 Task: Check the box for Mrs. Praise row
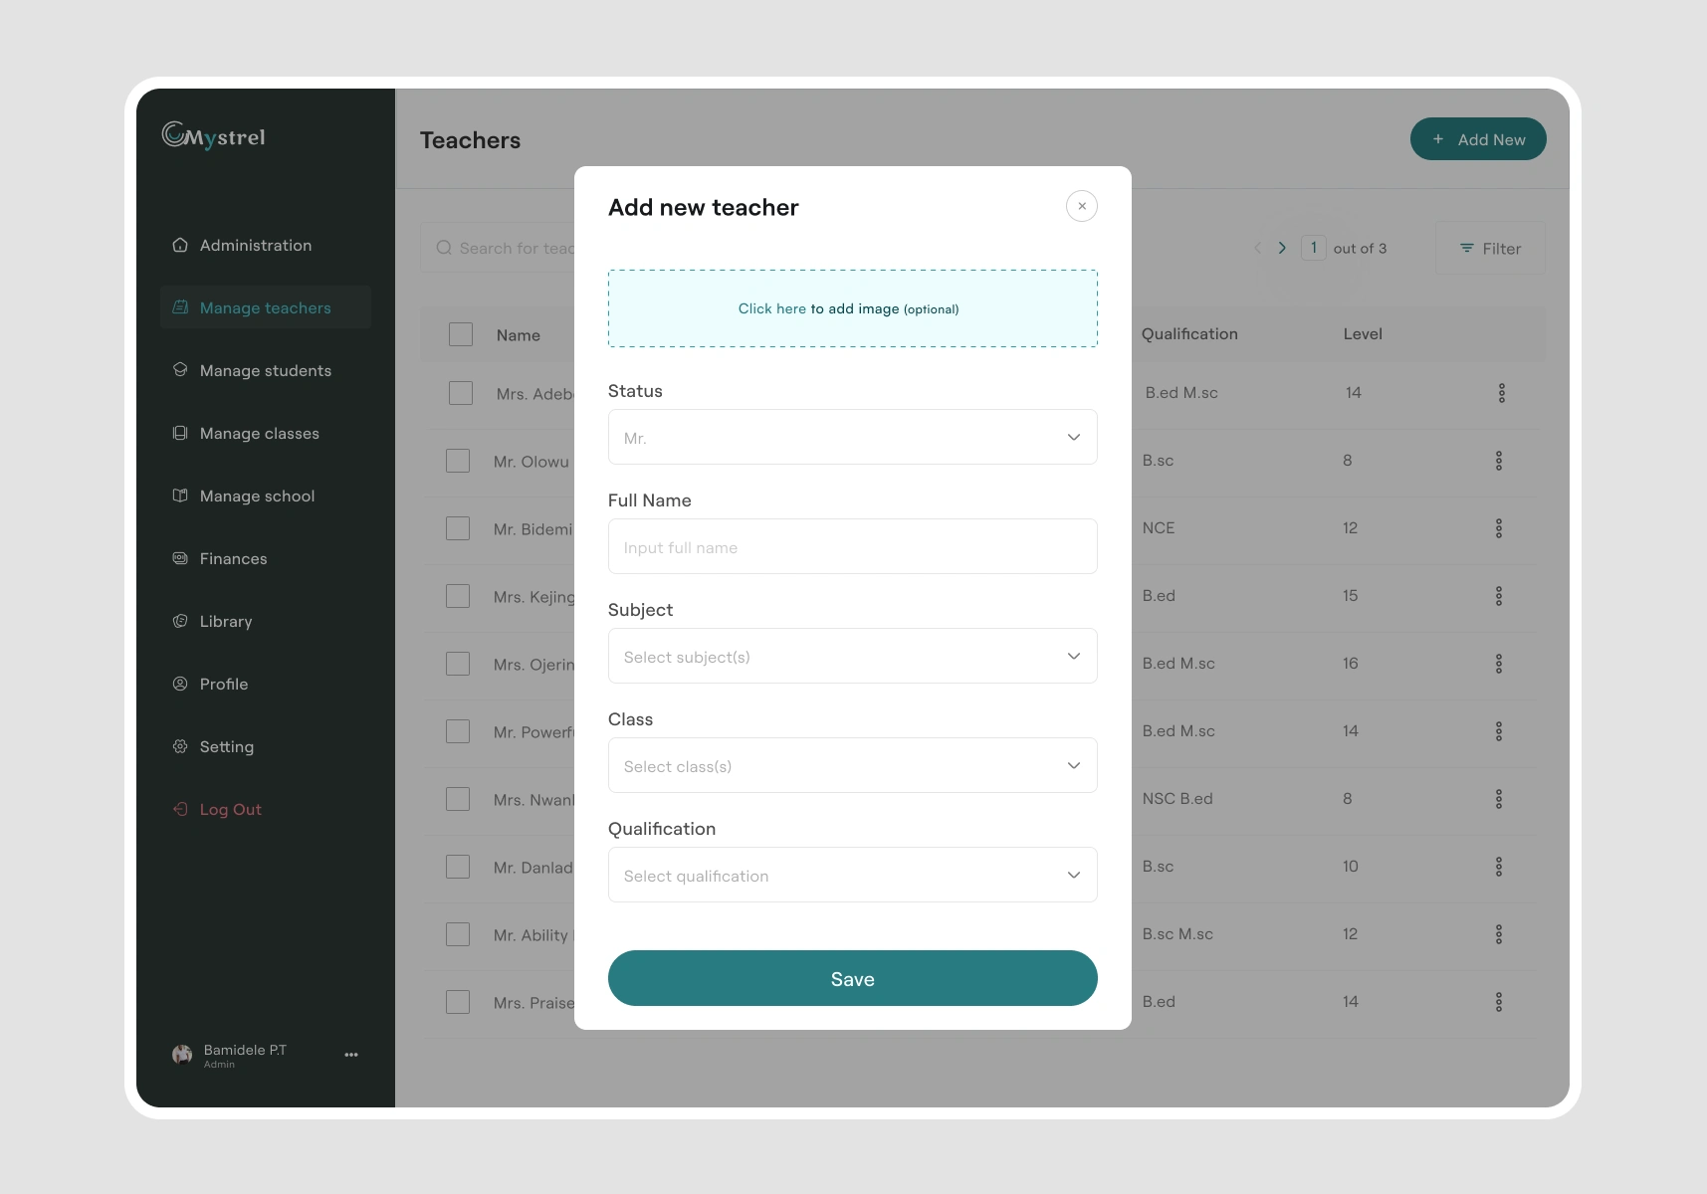(458, 1002)
